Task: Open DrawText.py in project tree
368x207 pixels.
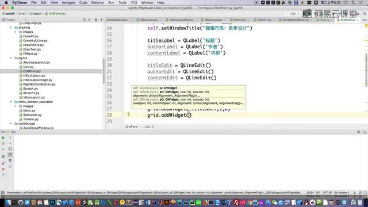Action: [32, 49]
